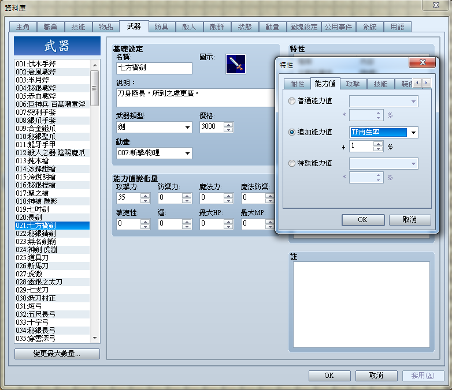The image size is (452, 390).
Task: Select weapon 020:長劍
Action: [x=52, y=217]
